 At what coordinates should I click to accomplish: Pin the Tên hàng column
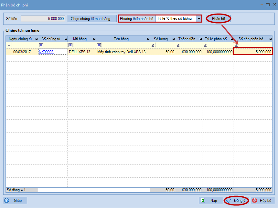[x=148, y=39]
